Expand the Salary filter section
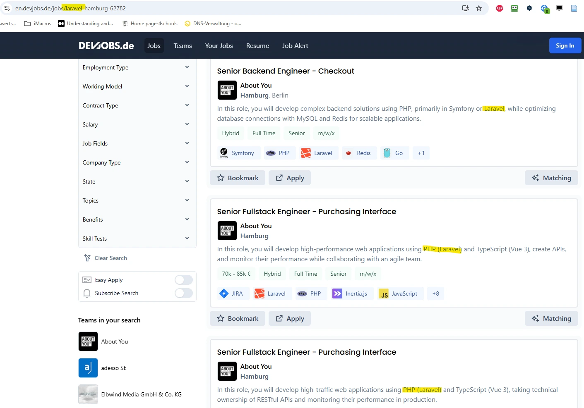The width and height of the screenshot is (584, 408). click(136, 124)
